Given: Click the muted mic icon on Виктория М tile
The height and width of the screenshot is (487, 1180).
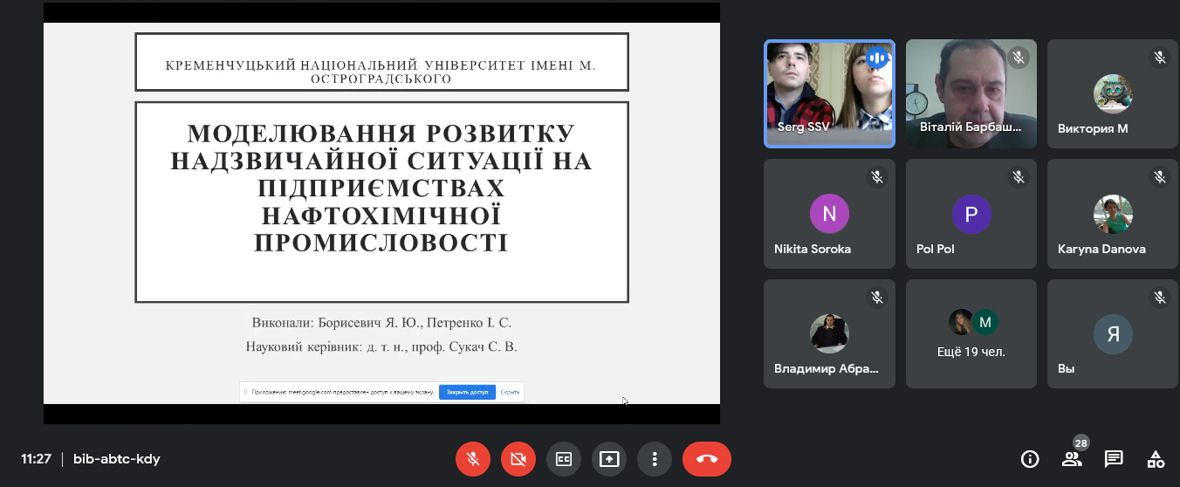Looking at the screenshot, I should click(1159, 58).
